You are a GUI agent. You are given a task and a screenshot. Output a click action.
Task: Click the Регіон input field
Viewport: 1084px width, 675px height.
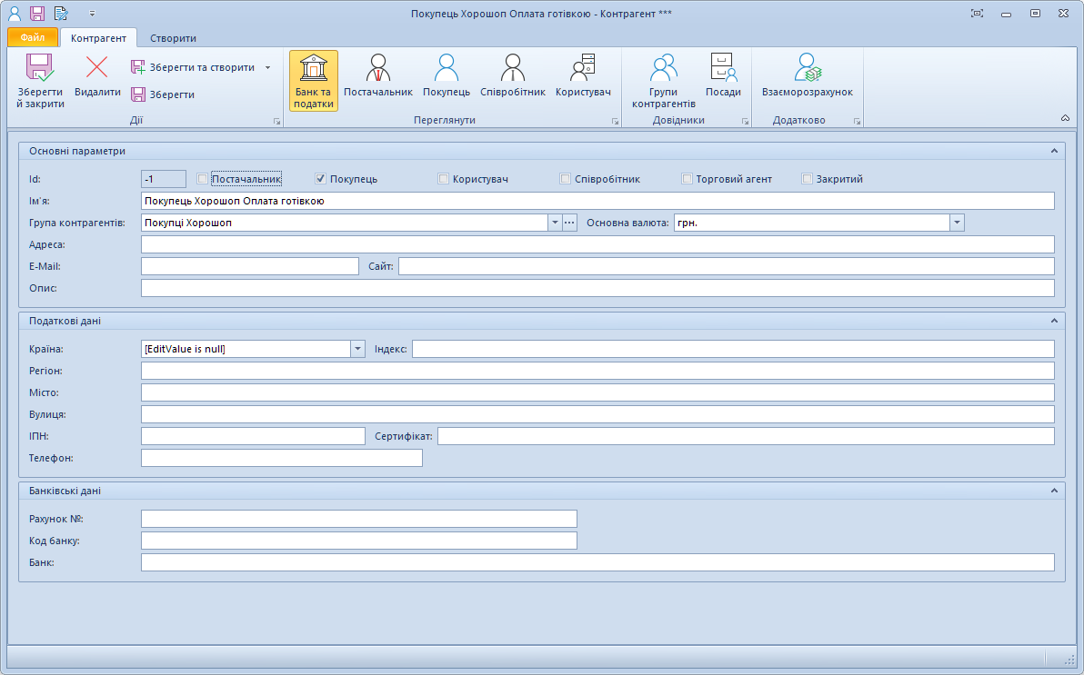[597, 371]
